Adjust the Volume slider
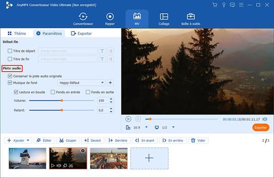The image size is (274, 178). click(62, 100)
